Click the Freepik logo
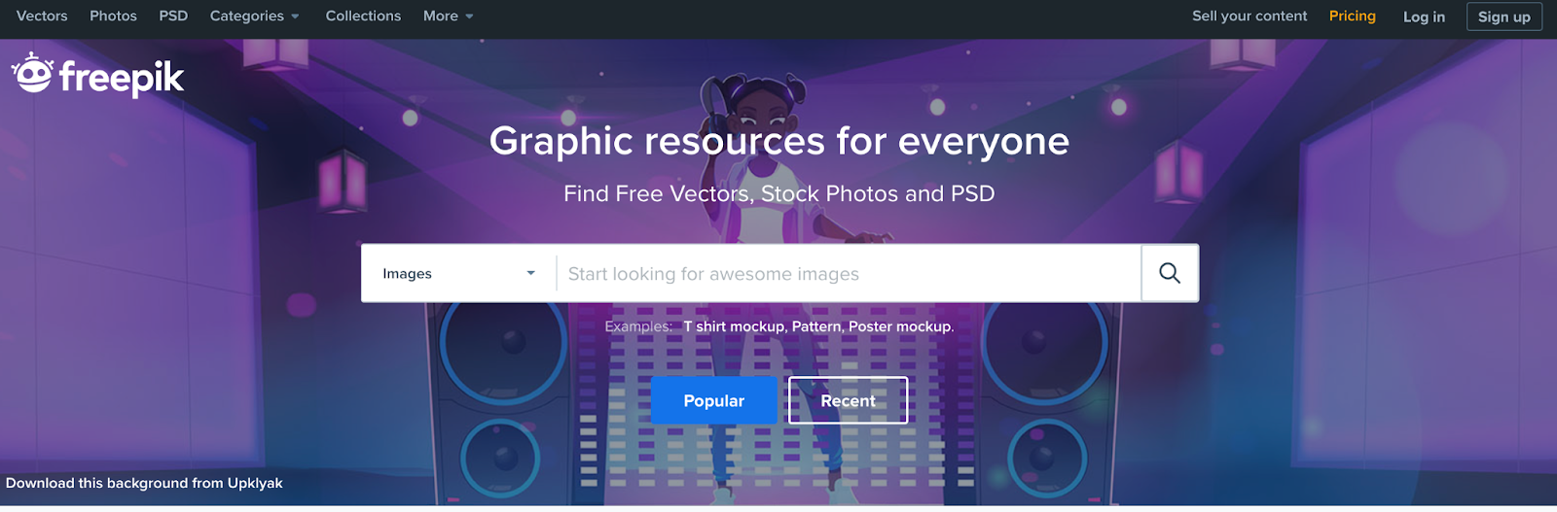Image resolution: width=1557 pixels, height=512 pixels. pyautogui.click(x=97, y=75)
